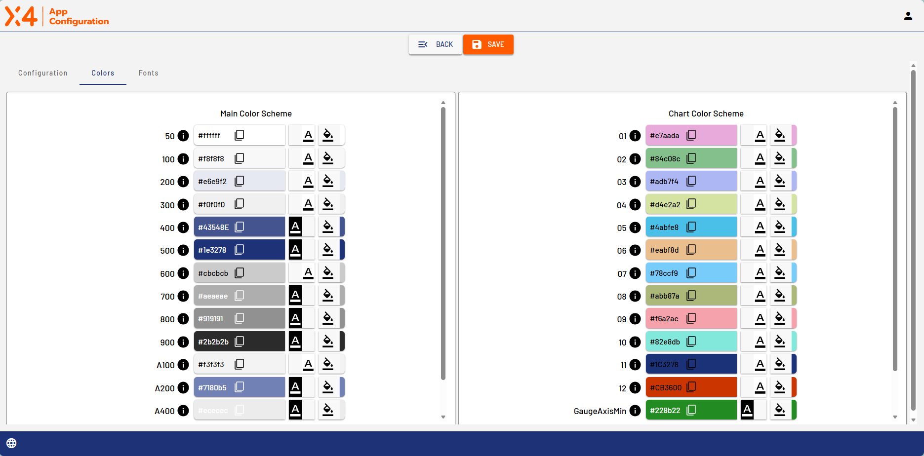Viewport: 924px width, 456px height.
Task: Open the Fonts tab
Action: click(x=148, y=73)
